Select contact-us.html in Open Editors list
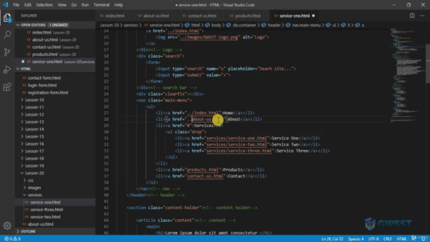430x242 pixels. pos(56,47)
